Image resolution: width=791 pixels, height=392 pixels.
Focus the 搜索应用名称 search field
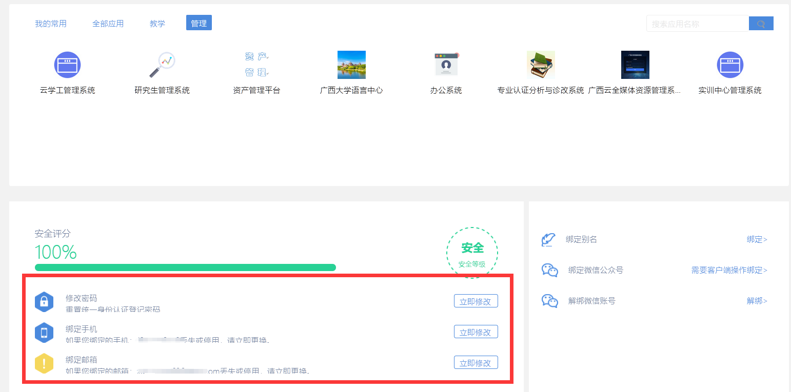pyautogui.click(x=697, y=24)
